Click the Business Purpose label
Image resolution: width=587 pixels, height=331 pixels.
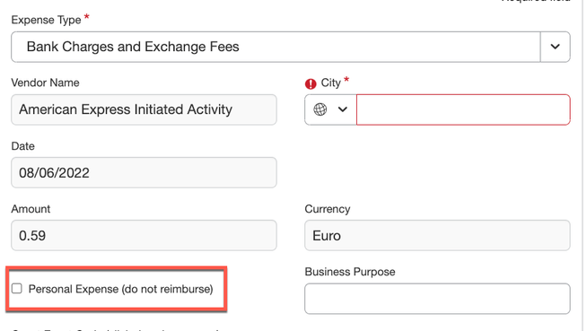click(350, 272)
